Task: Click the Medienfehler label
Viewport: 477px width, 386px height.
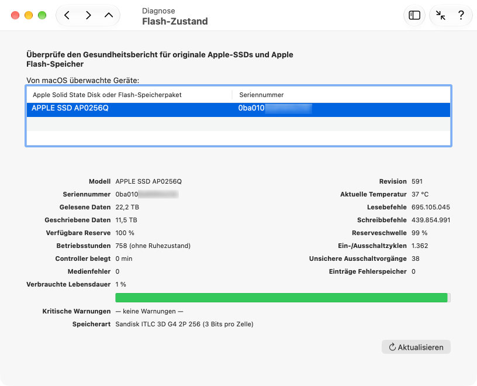Action: pyautogui.click(x=89, y=271)
